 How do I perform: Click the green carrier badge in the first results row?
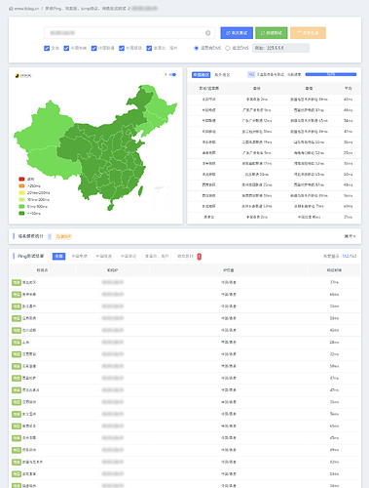pos(17,282)
